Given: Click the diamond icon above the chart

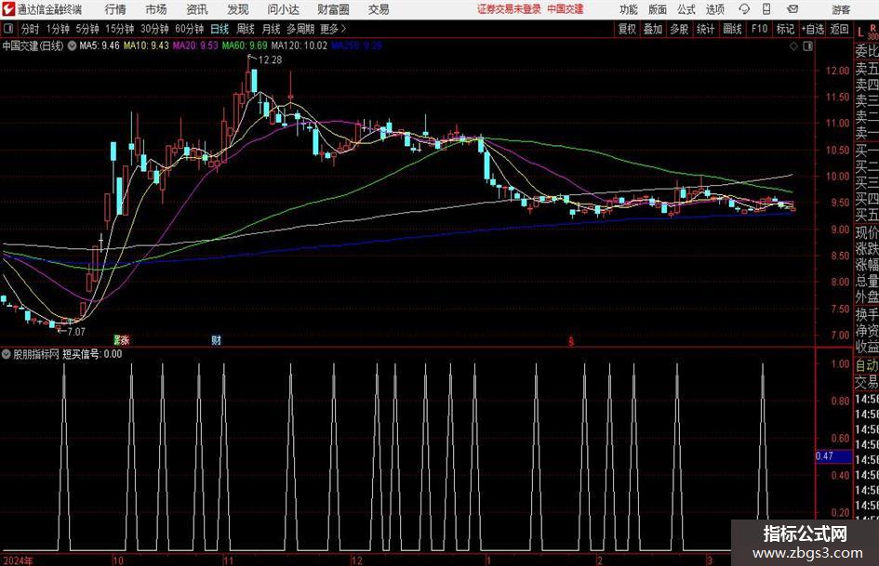Looking at the screenshot, I should (793, 46).
